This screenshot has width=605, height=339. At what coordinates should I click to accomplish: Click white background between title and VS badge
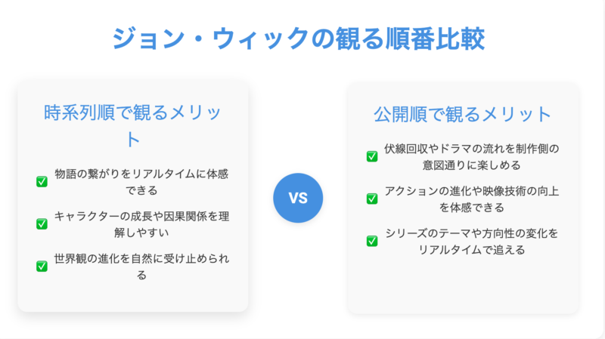pyautogui.click(x=298, y=116)
